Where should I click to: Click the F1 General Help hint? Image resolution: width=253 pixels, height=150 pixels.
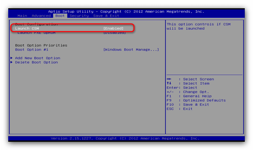click(189, 96)
